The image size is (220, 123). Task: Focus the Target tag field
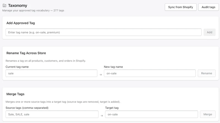(152, 114)
